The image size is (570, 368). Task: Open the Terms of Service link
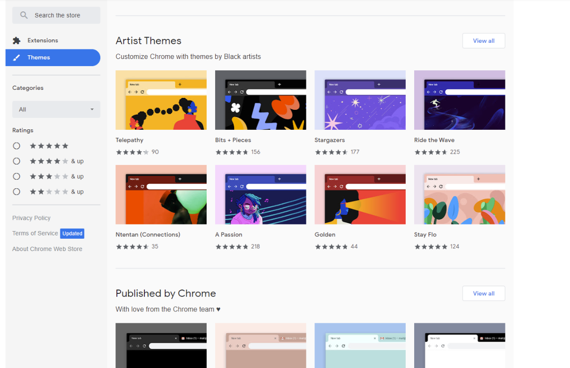tap(35, 233)
